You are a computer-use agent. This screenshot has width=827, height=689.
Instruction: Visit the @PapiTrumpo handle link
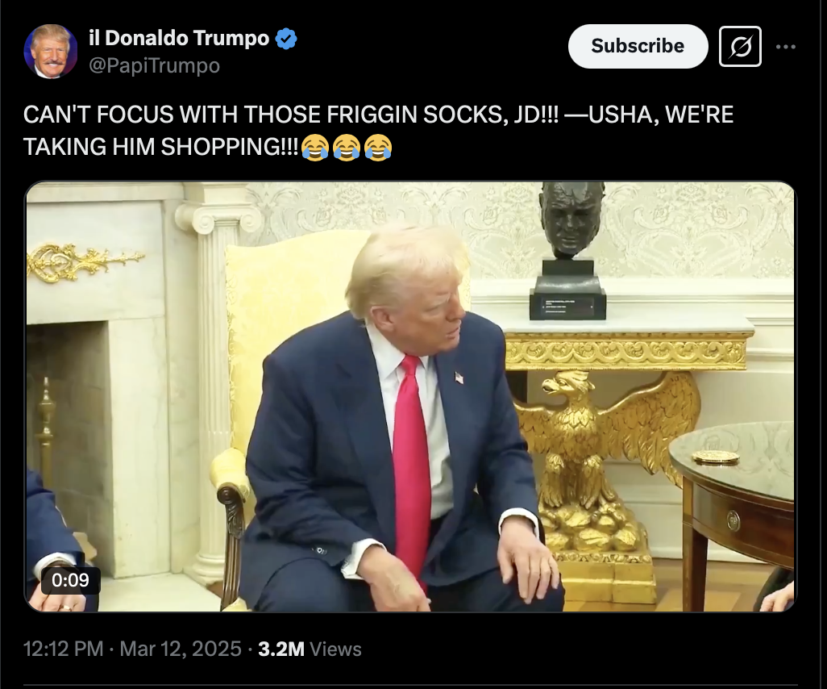154,65
